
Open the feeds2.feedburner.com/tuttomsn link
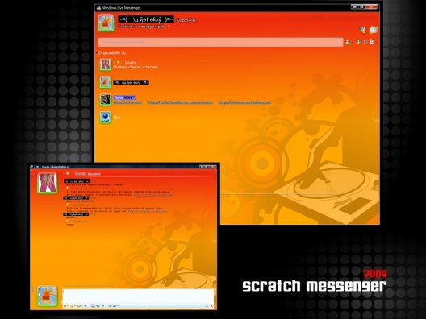[x=181, y=102]
